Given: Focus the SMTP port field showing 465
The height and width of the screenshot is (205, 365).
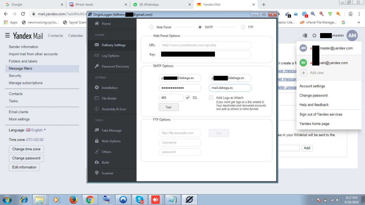Looking at the screenshot, I should (x=171, y=98).
